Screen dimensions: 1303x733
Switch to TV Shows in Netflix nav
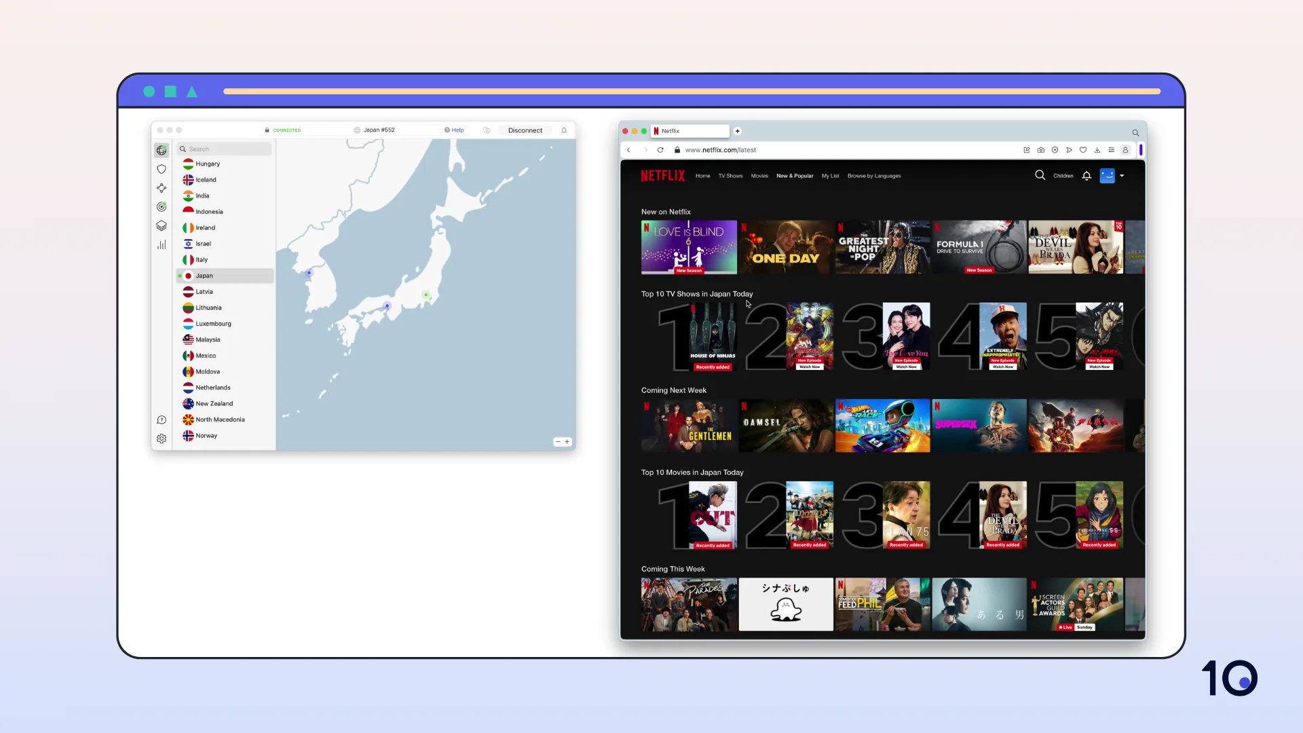(730, 176)
